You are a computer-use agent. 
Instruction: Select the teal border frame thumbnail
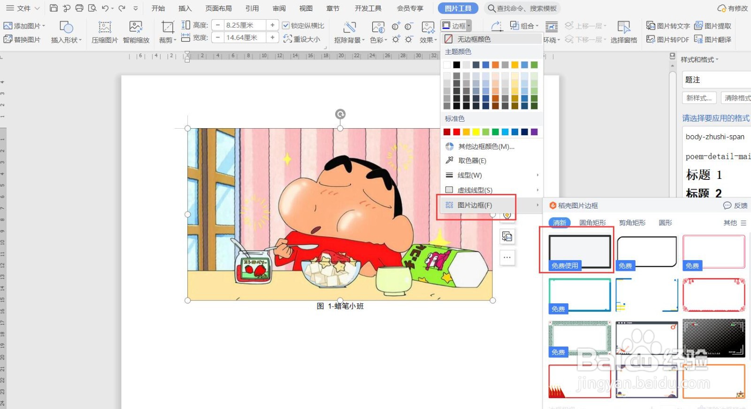tap(580, 295)
